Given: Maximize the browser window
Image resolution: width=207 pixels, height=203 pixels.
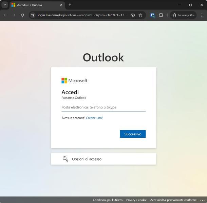Looking at the screenshot, I should coord(190,5).
